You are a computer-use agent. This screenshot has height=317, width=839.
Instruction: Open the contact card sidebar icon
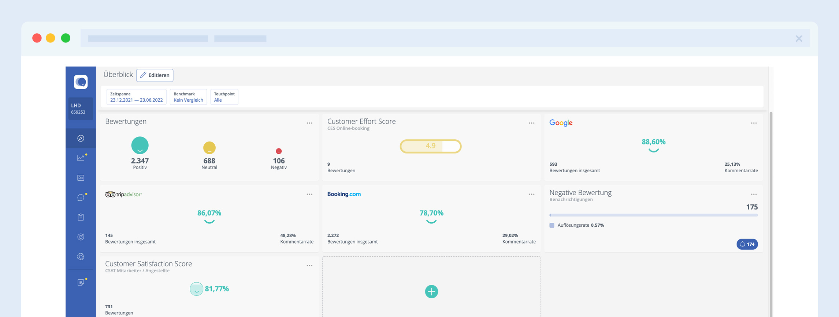tap(81, 178)
